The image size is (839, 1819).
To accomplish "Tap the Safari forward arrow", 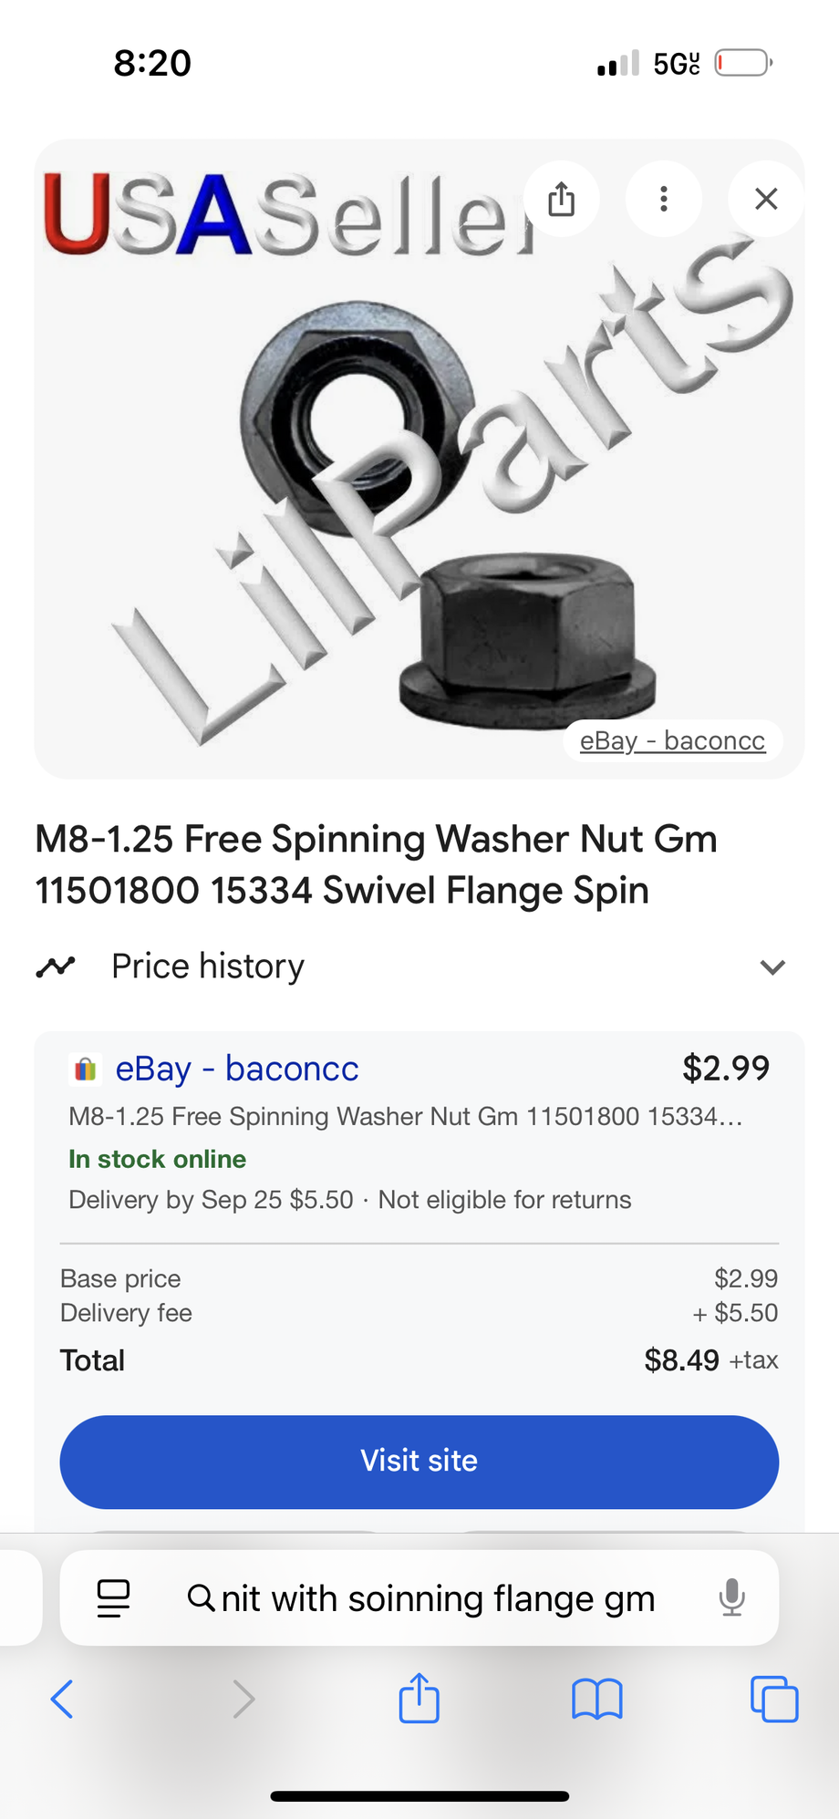I will coord(243,1700).
